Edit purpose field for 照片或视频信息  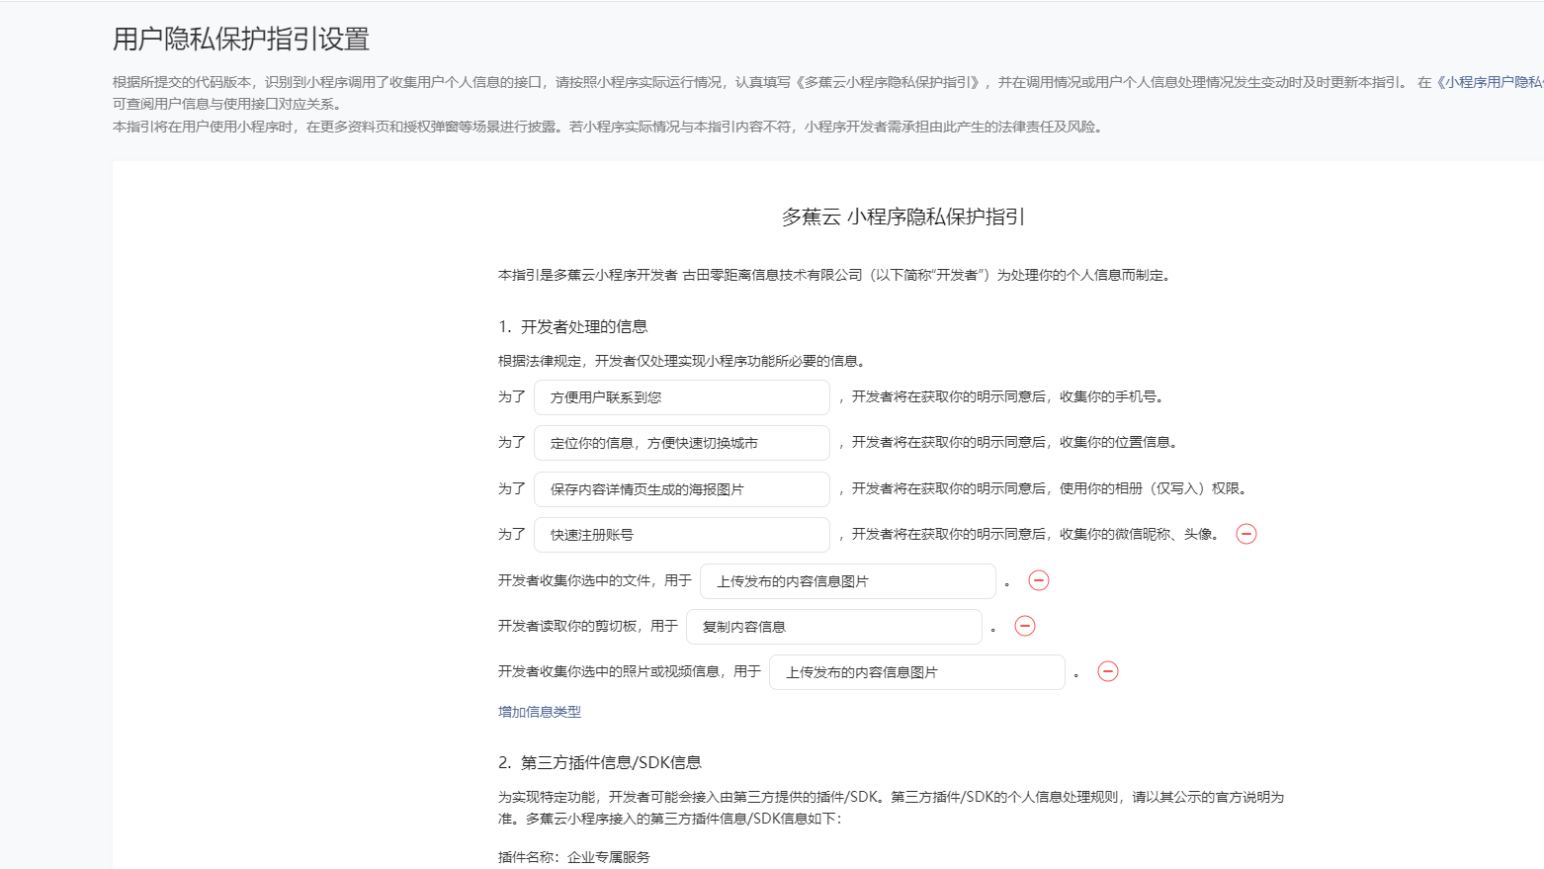tap(917, 672)
